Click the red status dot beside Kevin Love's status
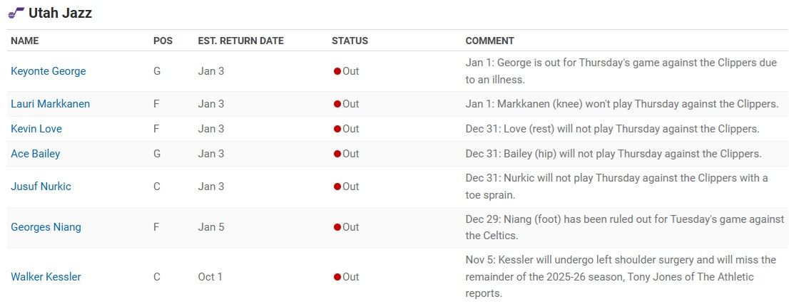Viewport: 789px width, 304px height. pyautogui.click(x=337, y=129)
